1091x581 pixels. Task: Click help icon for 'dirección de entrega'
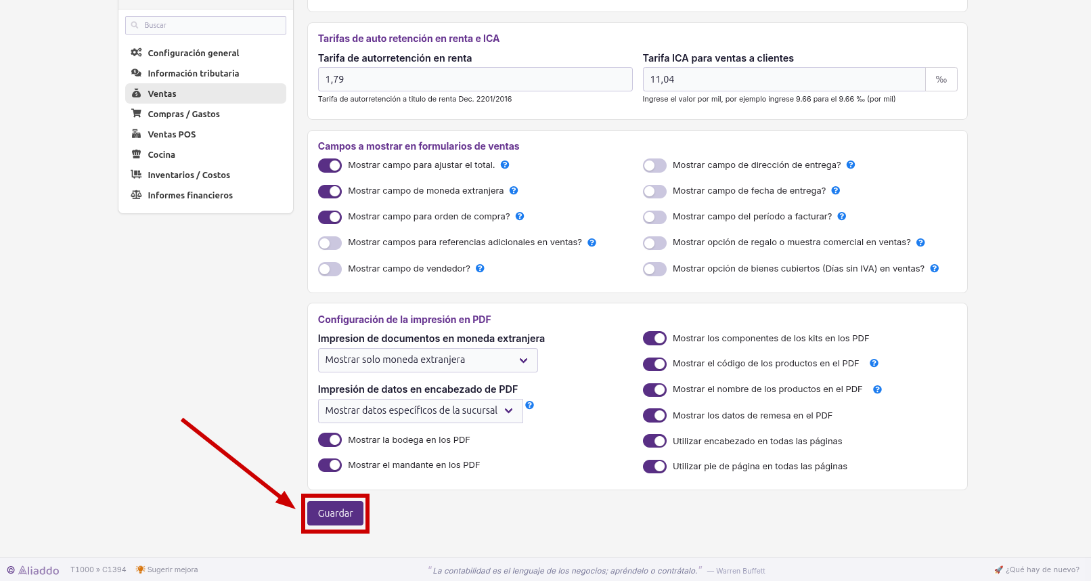pyautogui.click(x=851, y=165)
